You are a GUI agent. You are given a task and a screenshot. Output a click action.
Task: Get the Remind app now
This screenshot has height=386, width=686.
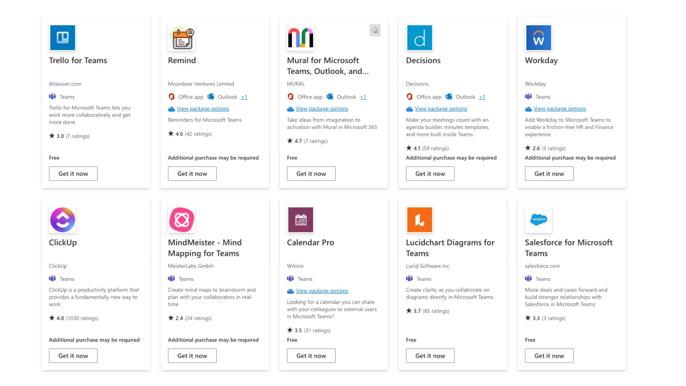pos(192,174)
